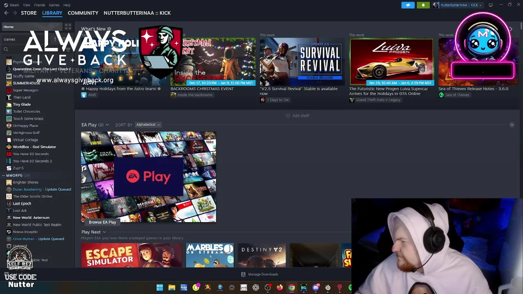Open Sea of Thieves Release Notes 3.6.0
This screenshot has width=523, height=294.
point(473,89)
